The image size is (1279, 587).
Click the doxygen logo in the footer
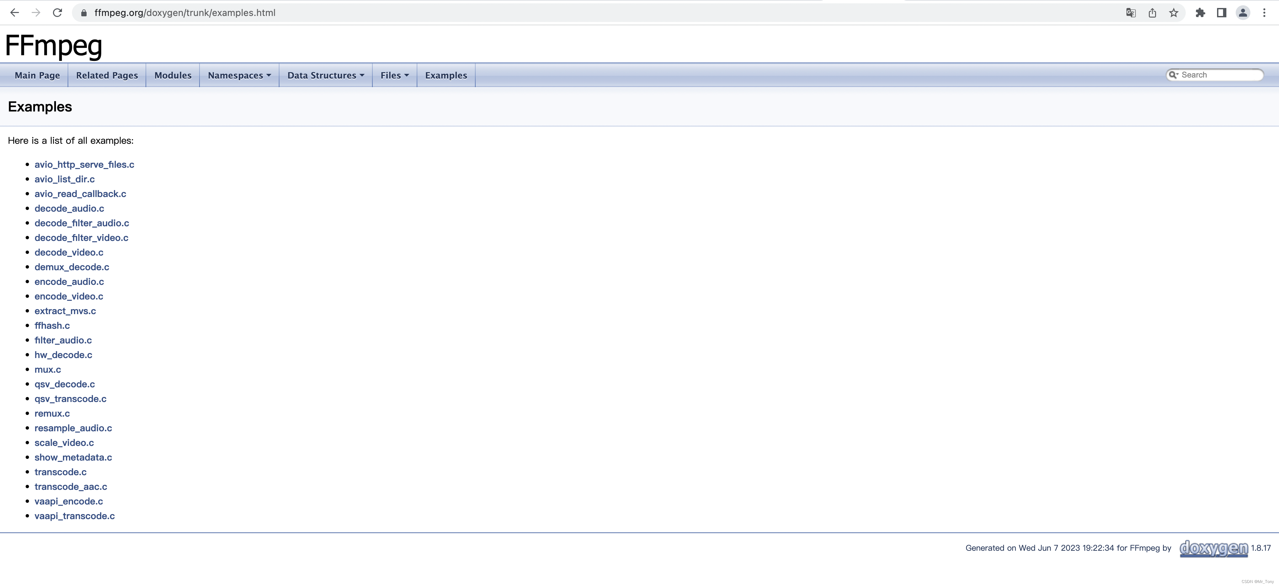(1213, 548)
